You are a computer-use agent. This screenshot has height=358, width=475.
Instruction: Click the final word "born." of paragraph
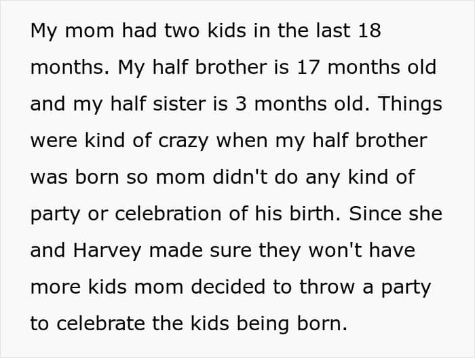point(322,323)
